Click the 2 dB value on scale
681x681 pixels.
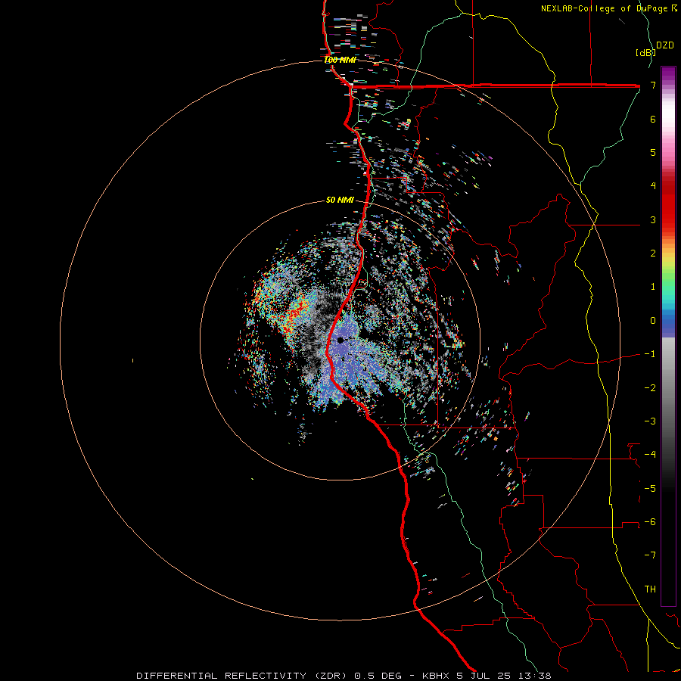tap(653, 253)
